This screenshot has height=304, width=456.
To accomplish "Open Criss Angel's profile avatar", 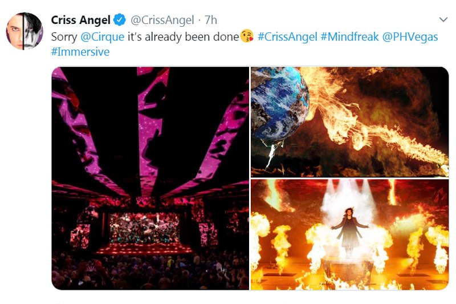I will point(25,31).
